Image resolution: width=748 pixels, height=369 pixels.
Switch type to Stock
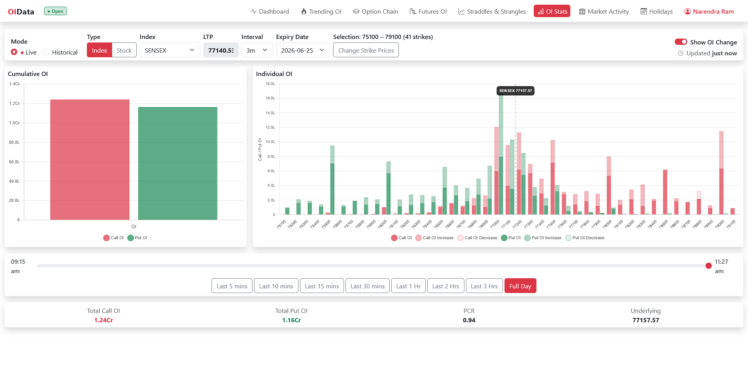point(124,50)
